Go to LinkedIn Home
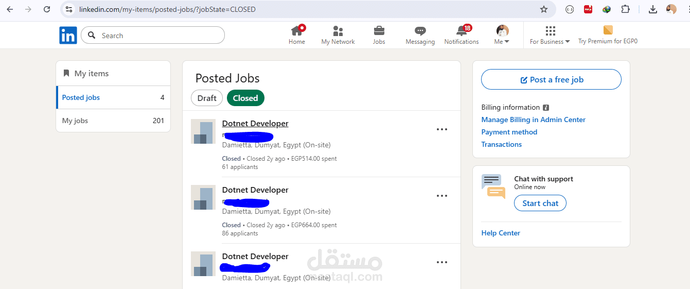Viewport: 690px width, 289px height. [x=296, y=35]
